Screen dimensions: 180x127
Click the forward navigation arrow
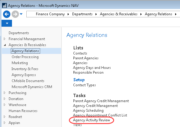(15, 14)
